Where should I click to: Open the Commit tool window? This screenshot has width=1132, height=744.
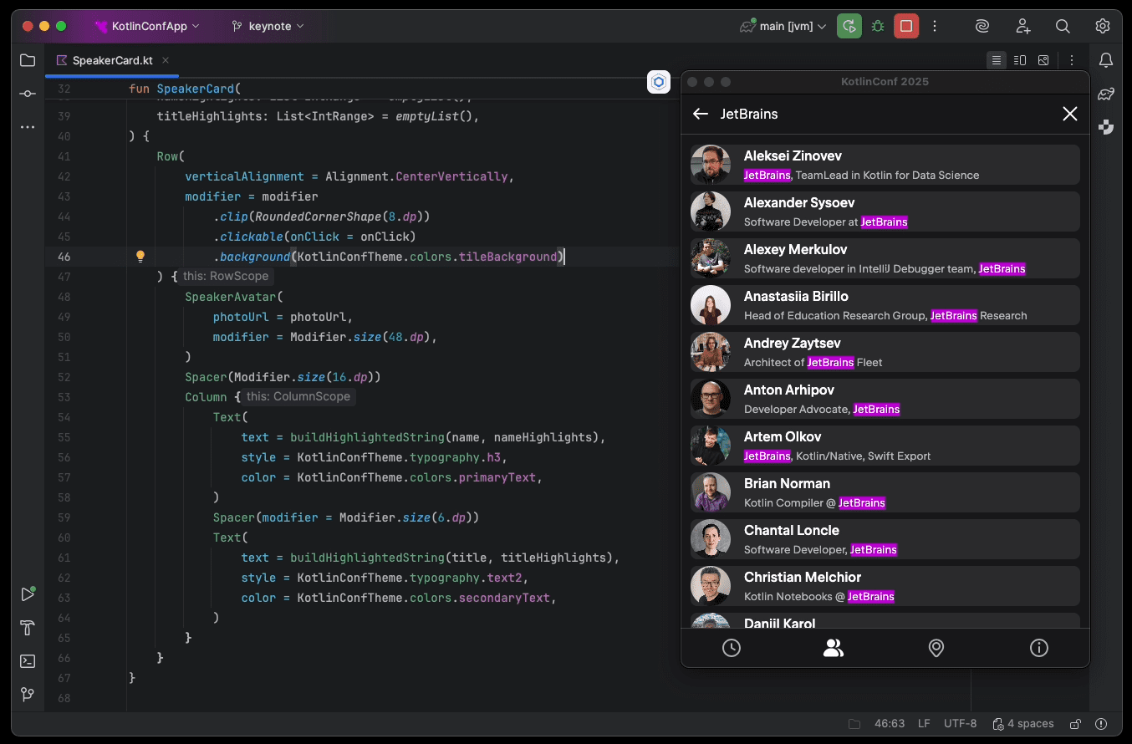28,94
